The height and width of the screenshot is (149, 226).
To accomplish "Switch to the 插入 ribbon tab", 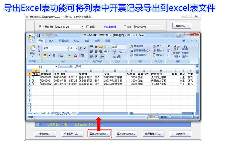I will pyautogui.click(x=51, y=41).
